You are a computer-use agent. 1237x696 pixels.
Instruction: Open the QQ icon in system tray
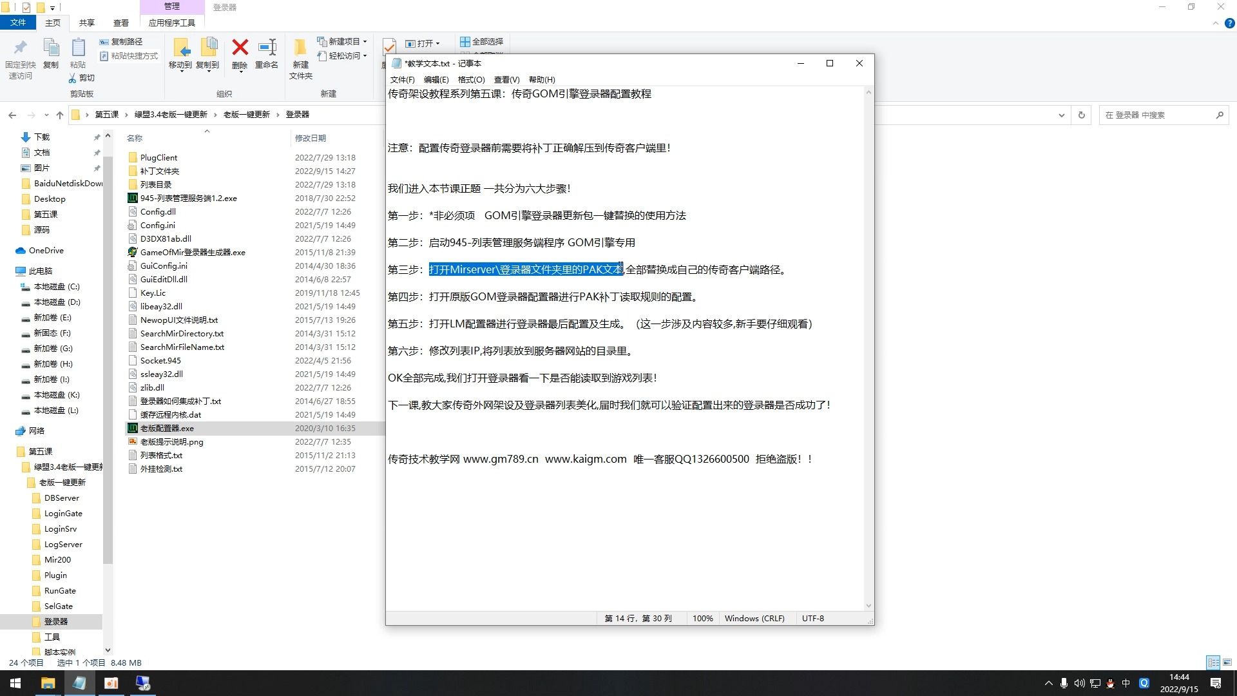click(x=1110, y=683)
